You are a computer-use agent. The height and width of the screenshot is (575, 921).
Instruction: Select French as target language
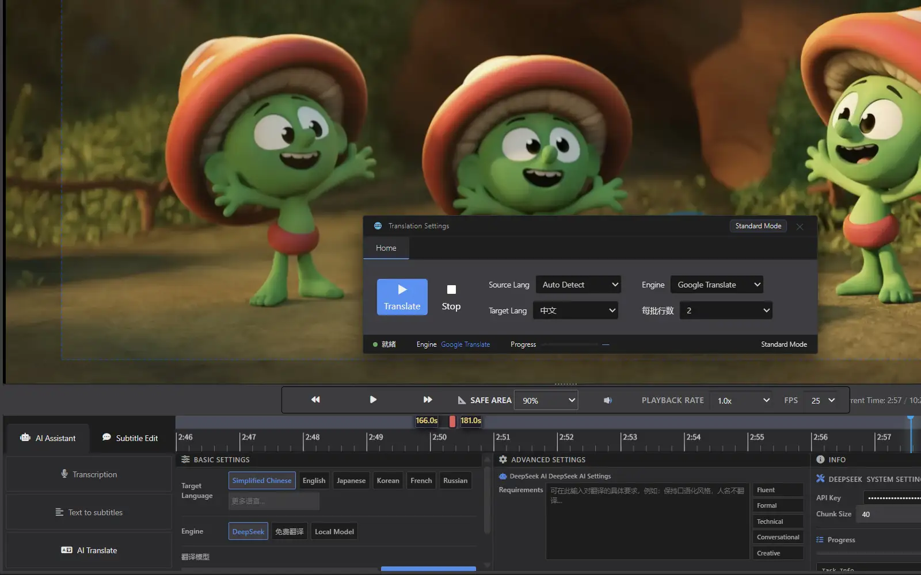[x=421, y=481]
